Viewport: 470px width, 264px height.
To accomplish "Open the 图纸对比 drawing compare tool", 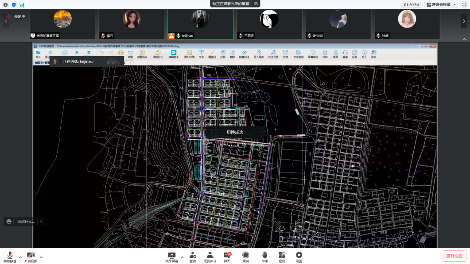I will pyautogui.click(x=158, y=54).
